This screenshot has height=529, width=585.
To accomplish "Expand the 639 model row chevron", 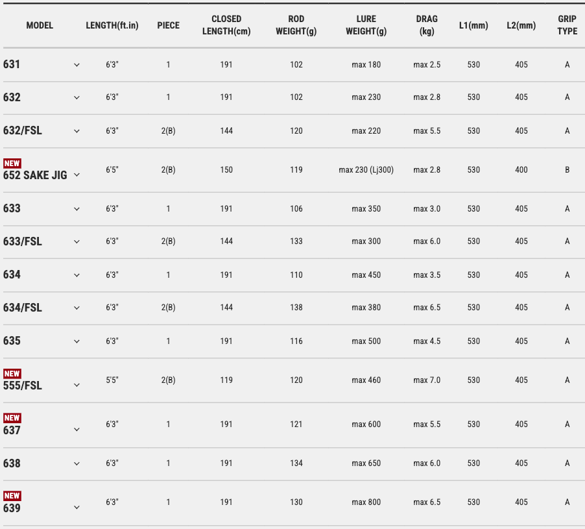I will tap(77, 508).
